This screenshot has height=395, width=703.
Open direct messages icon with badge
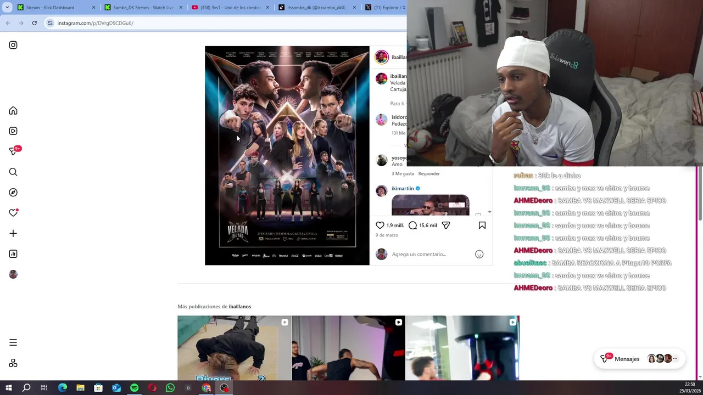tap(13, 151)
